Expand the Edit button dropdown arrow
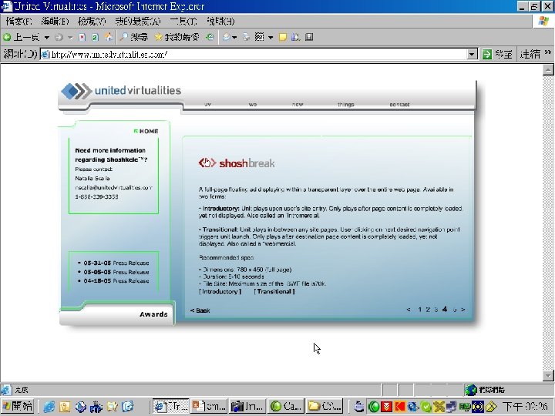 pyautogui.click(x=271, y=37)
